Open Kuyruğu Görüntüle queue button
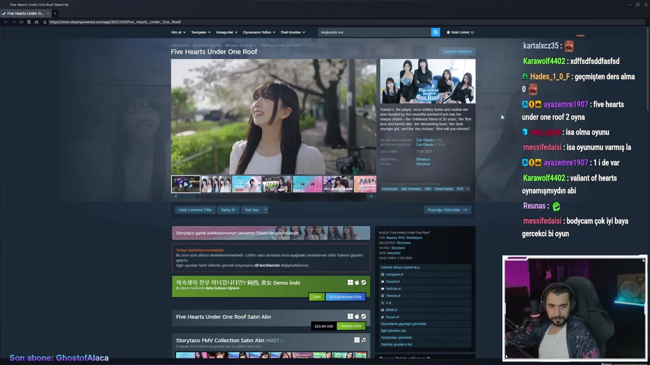650x365 pixels. (x=447, y=210)
